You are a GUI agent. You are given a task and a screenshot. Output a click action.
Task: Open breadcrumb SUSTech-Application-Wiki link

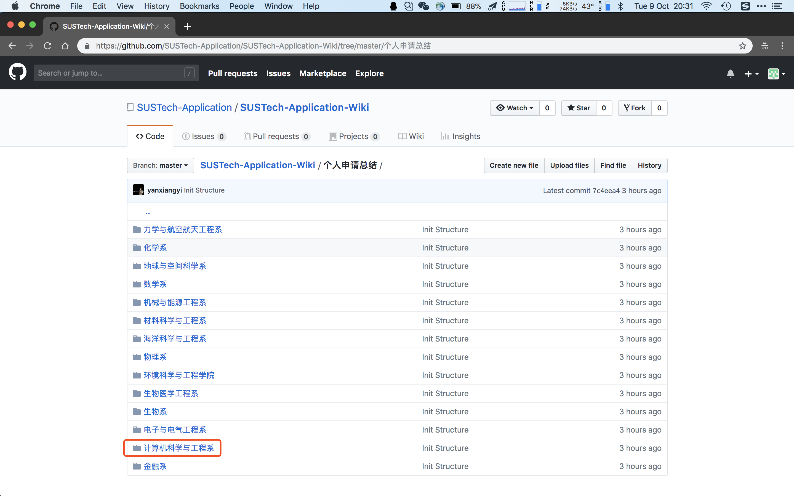257,165
